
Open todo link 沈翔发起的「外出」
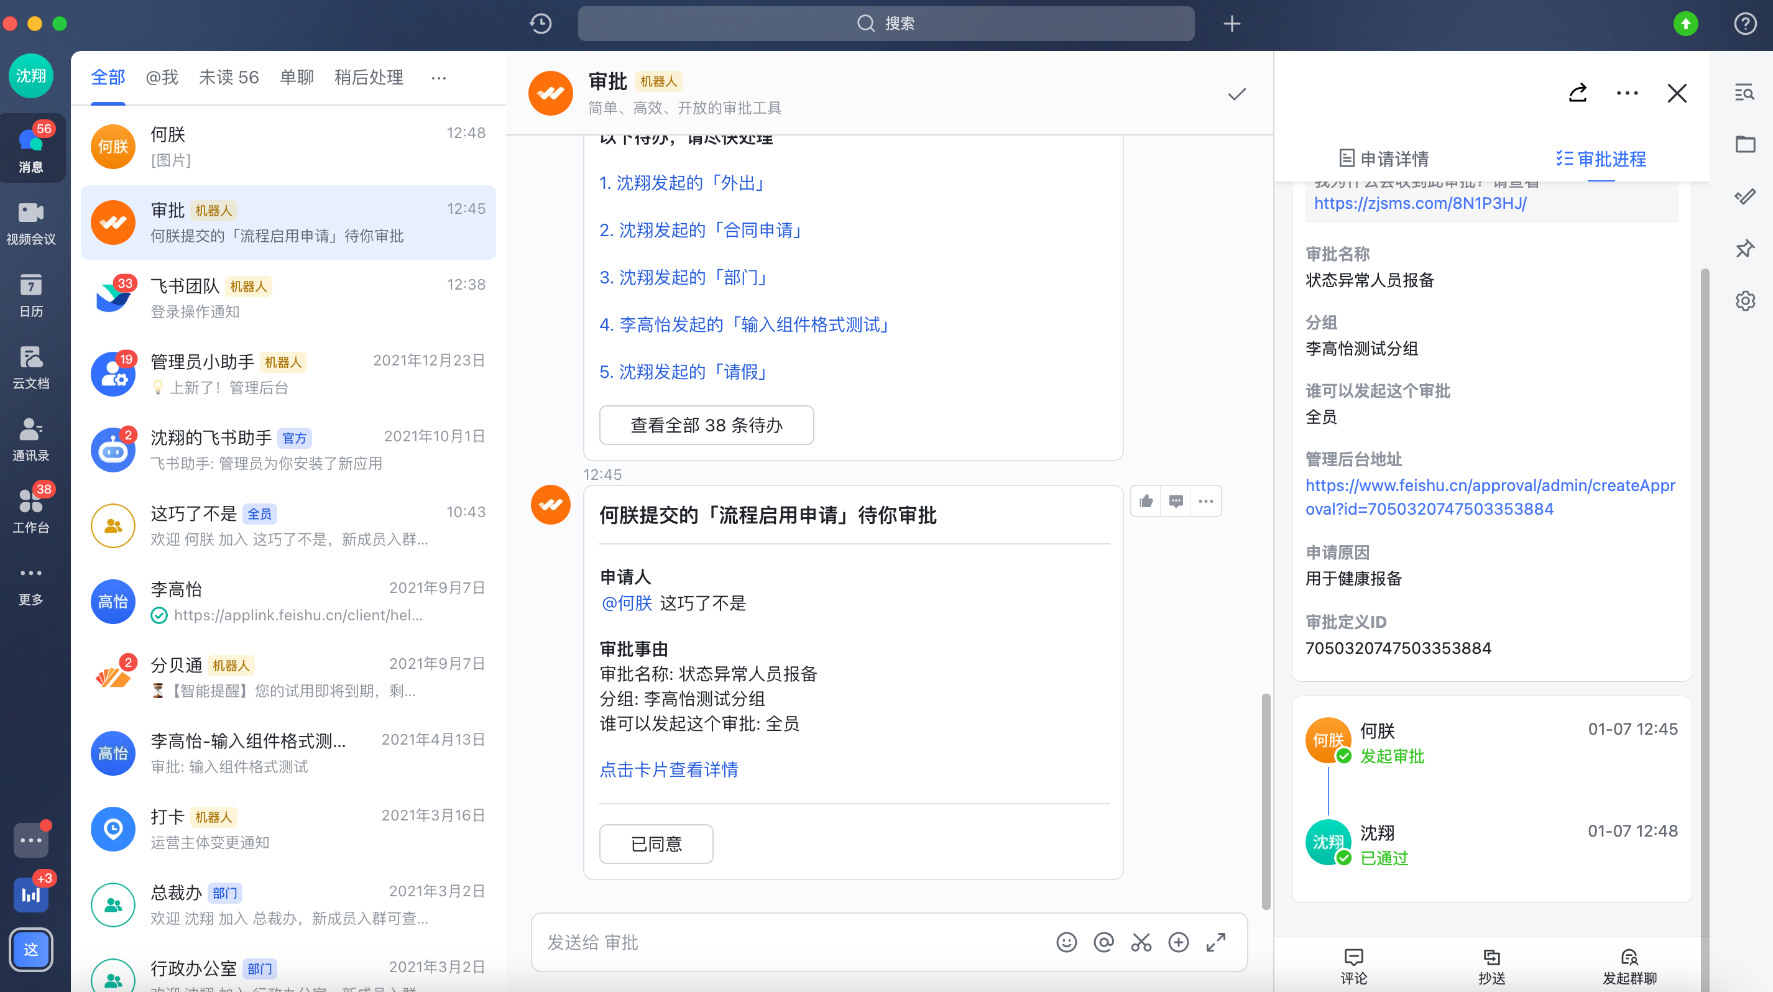pos(683,182)
